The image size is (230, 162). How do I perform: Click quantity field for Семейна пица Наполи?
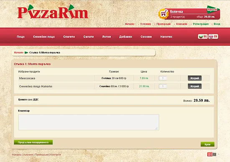(x=163, y=86)
